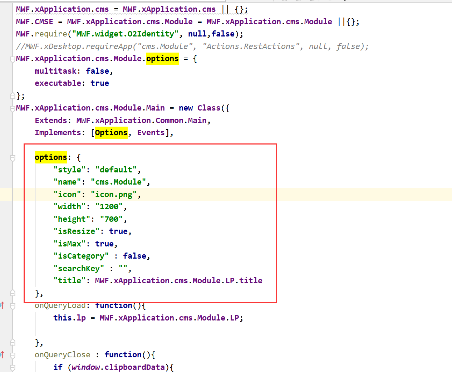Click the highlighted Options in Implements array
The height and width of the screenshot is (372, 452).
pyautogui.click(x=111, y=133)
